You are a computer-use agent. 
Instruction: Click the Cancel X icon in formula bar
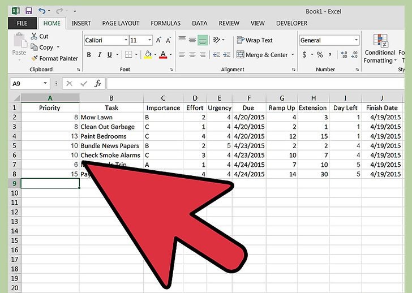point(70,84)
